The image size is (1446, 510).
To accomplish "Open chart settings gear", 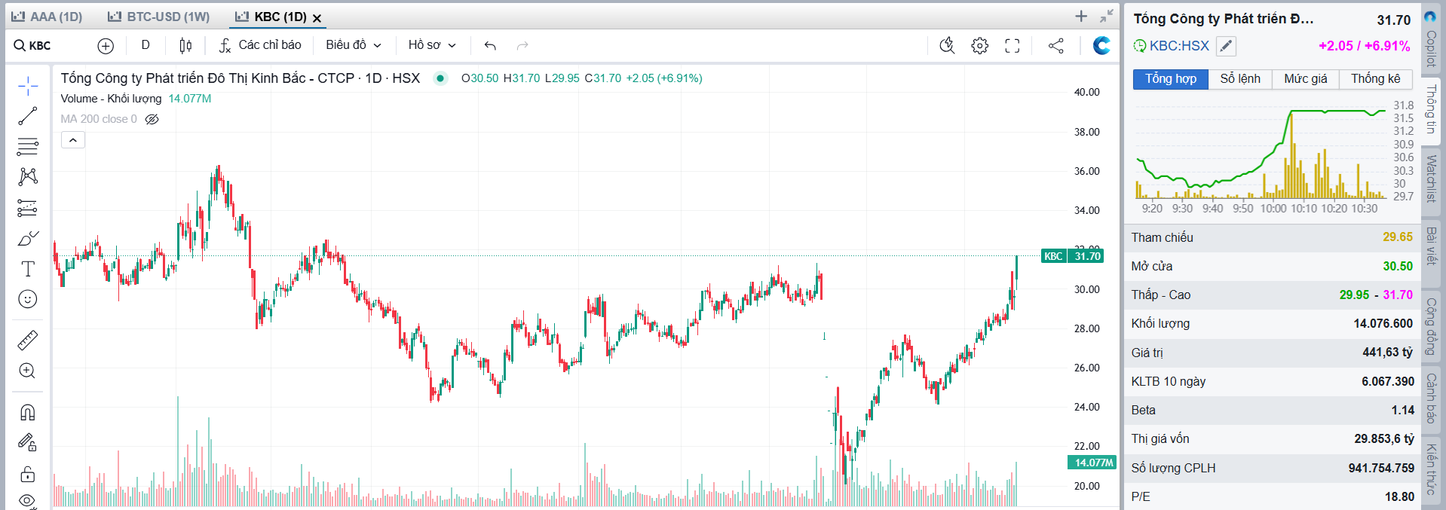I will point(980,46).
